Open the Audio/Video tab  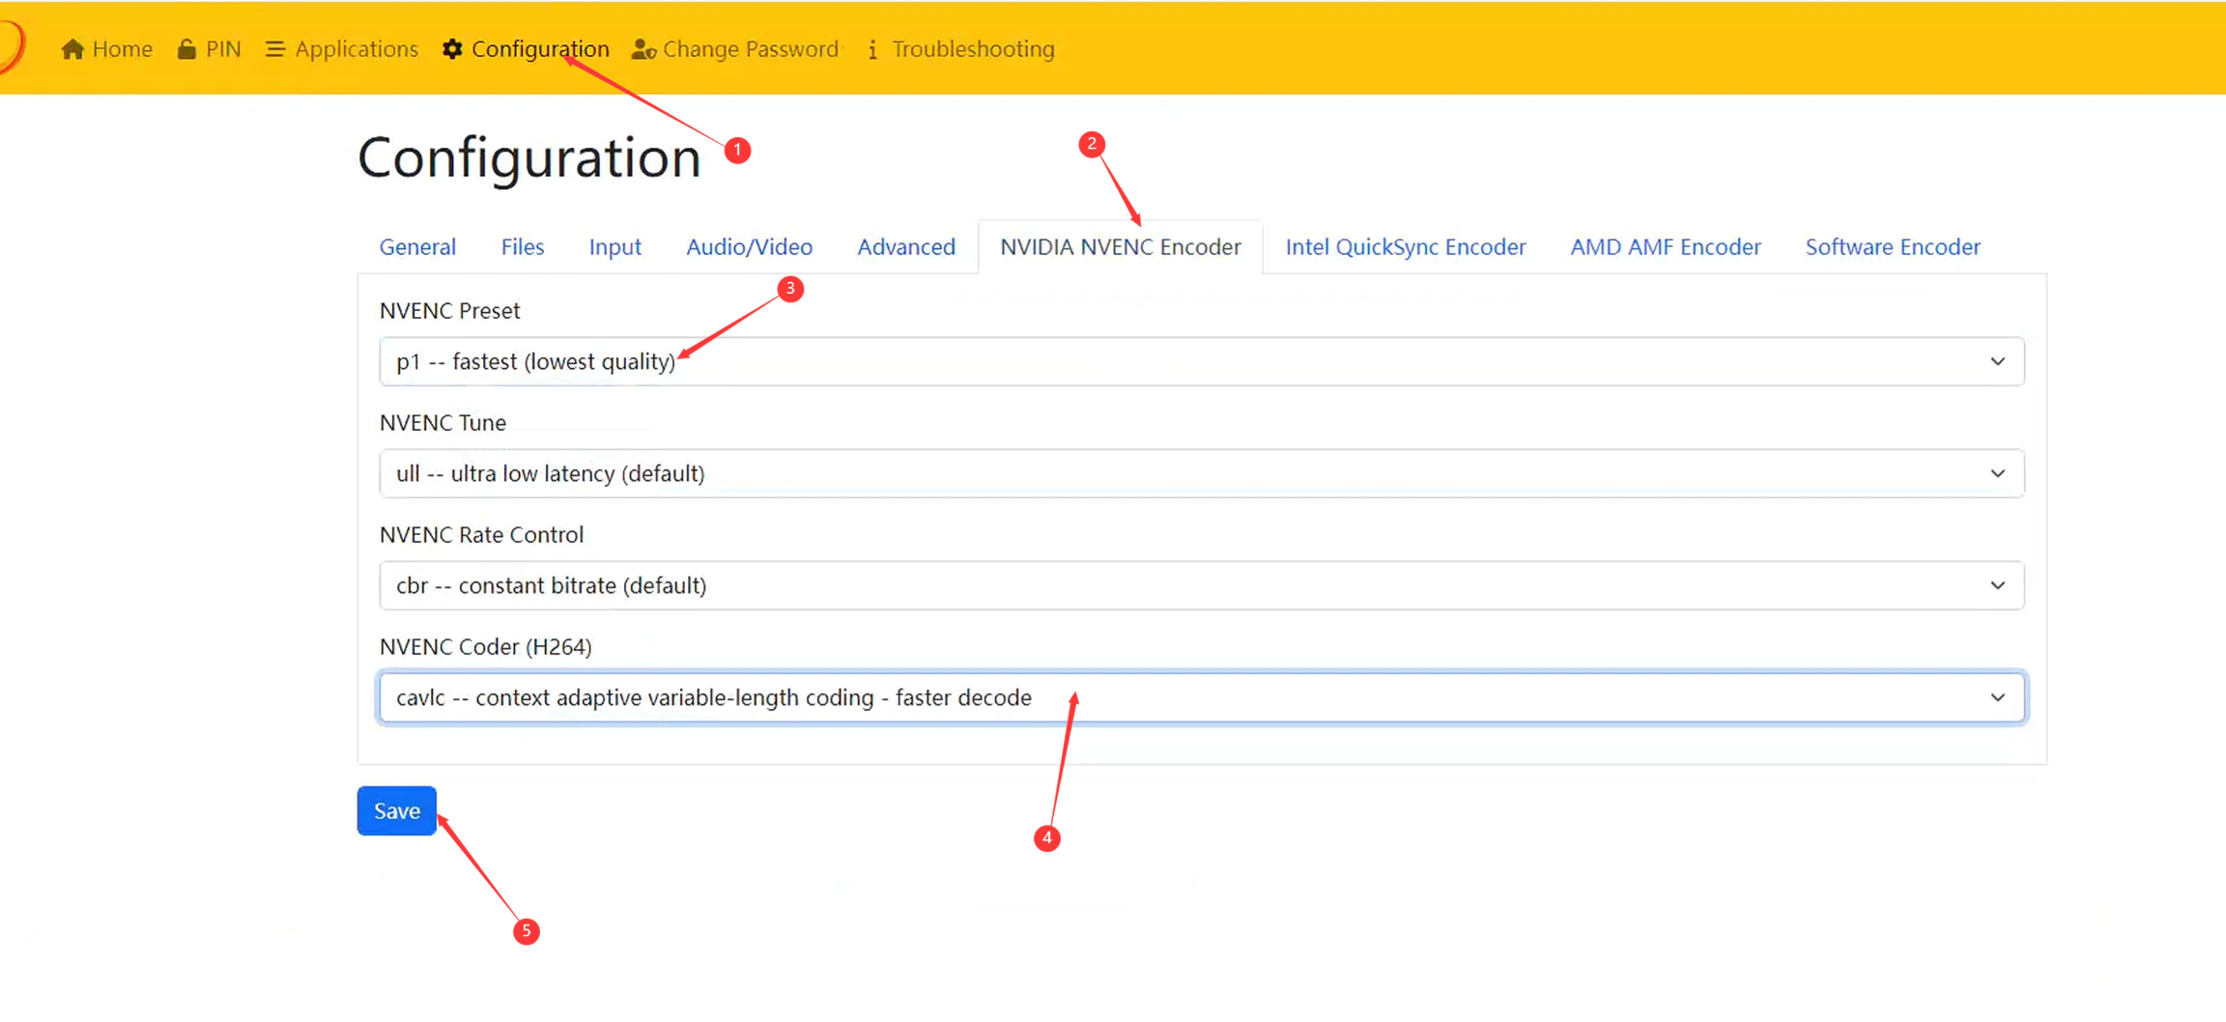pos(749,247)
